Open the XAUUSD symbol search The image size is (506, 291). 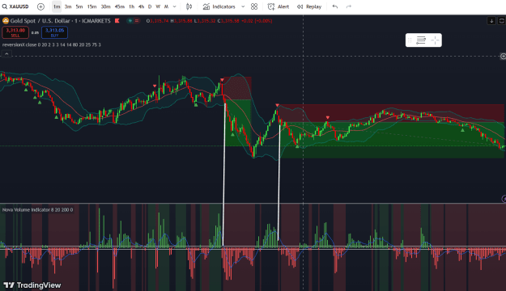coord(15,6)
